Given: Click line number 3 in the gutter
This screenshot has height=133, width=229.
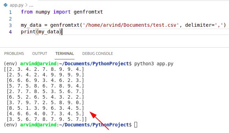Looking at the screenshot, I should 10,25.
